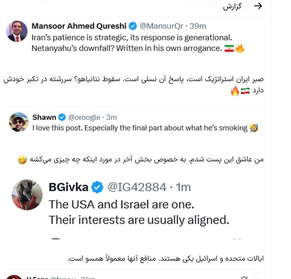
Task: Open the Shawn display name link
Action: pos(44,117)
